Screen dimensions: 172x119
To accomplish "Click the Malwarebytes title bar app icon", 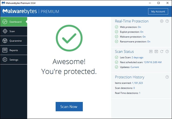I will [x=3, y=3].
